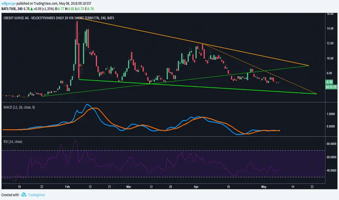Click the 10.00 price axis value

point(330,59)
